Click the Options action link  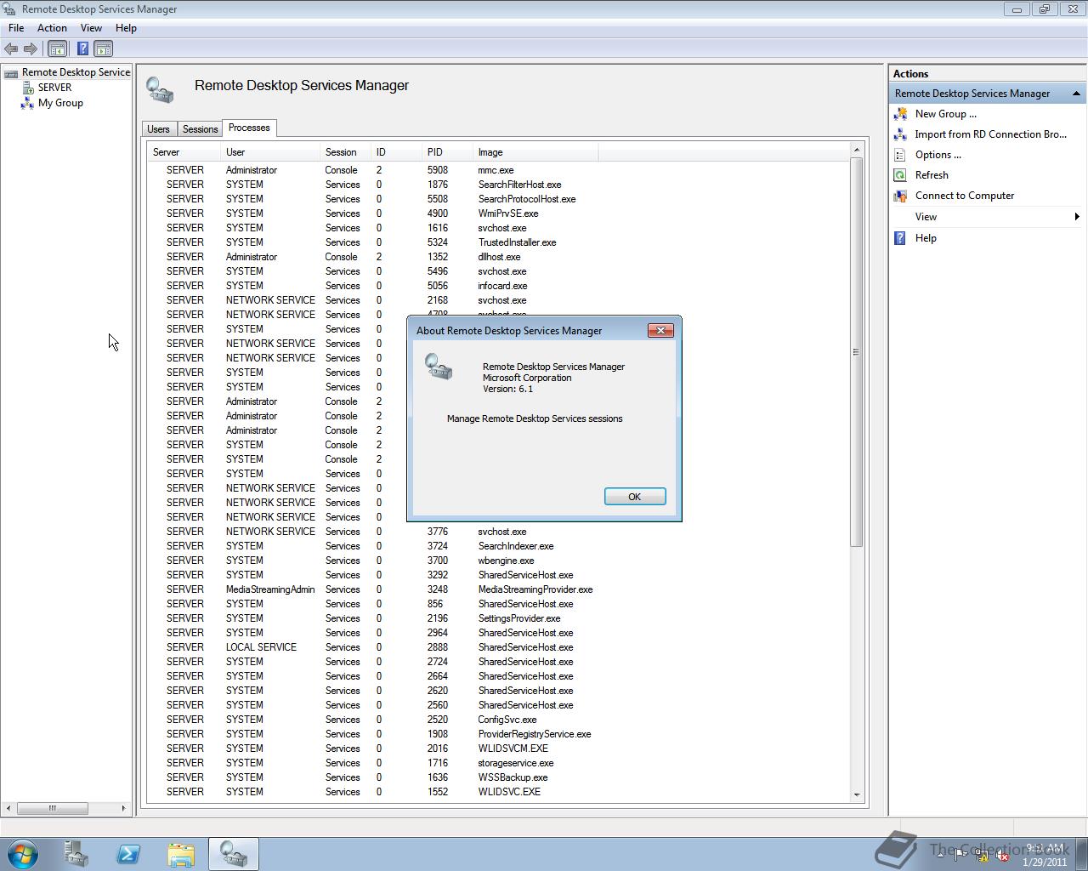[x=938, y=154]
